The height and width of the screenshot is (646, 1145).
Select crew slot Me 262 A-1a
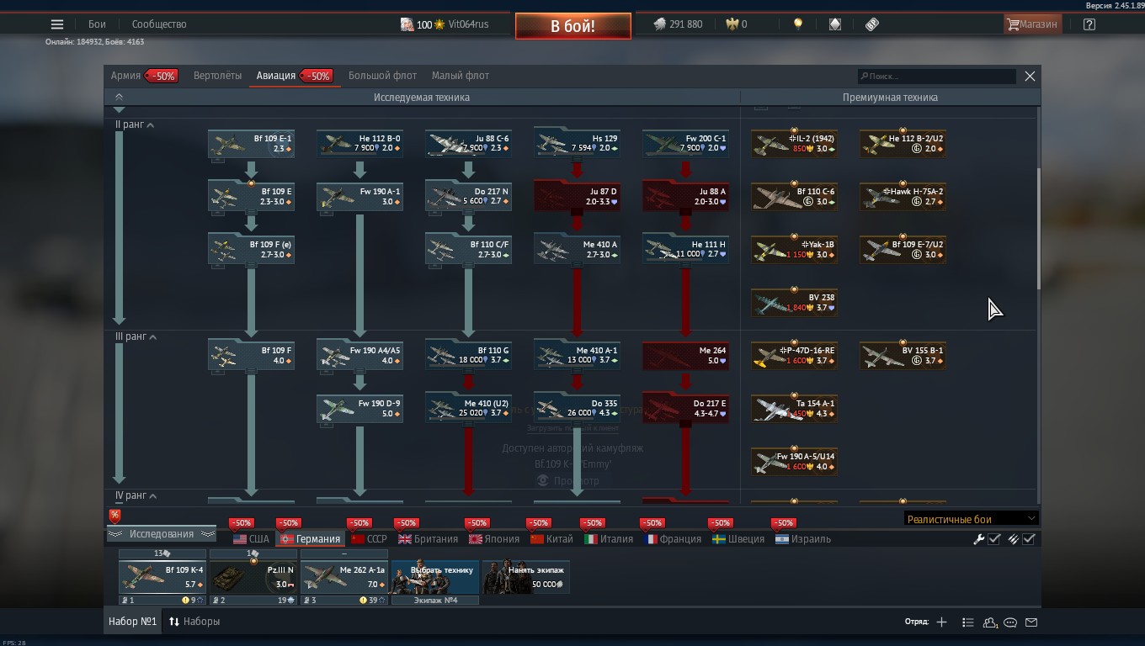[x=344, y=577]
